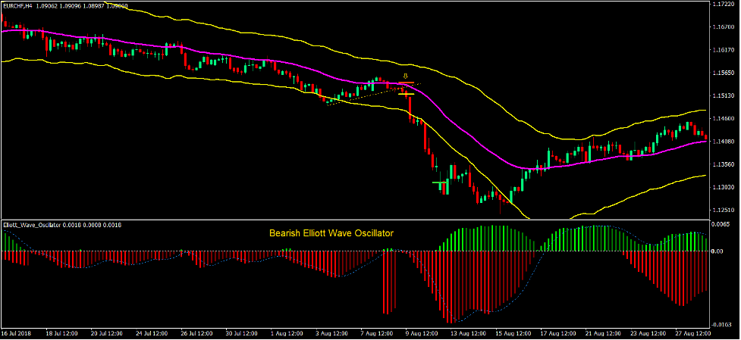The width and height of the screenshot is (741, 340).
Task: Click the green horizontal take profit marker
Action: (440, 182)
